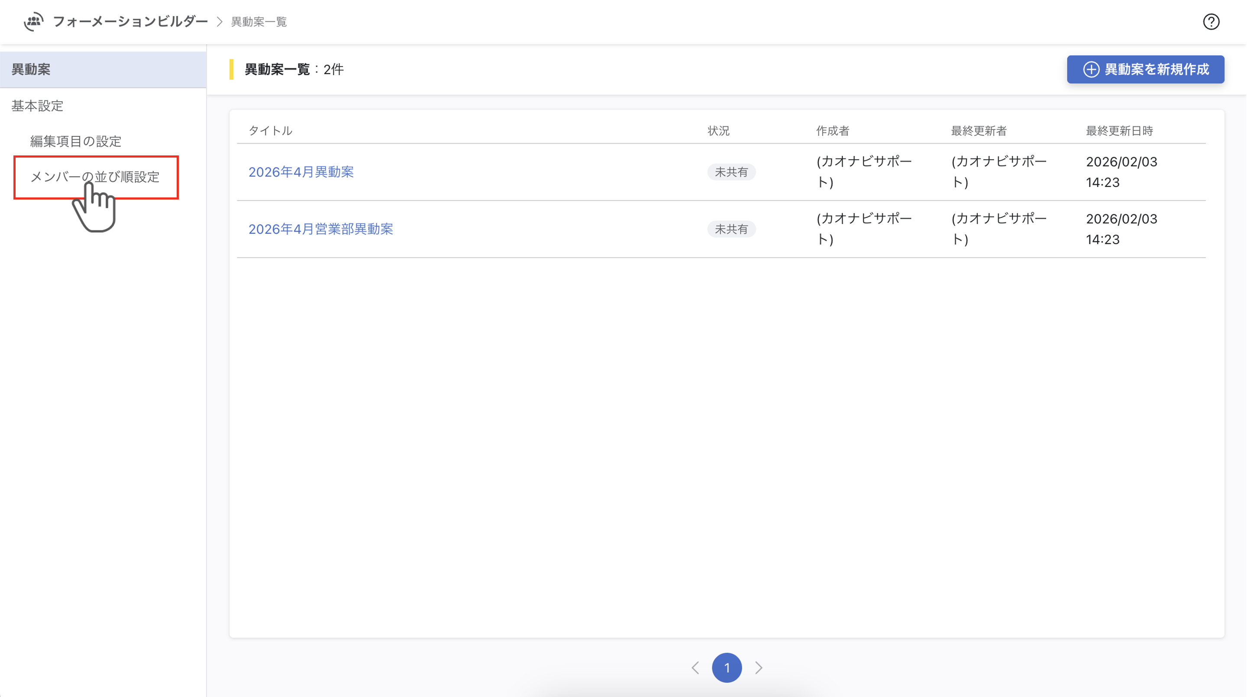Click 未共有 badge on second row
This screenshot has height=697, width=1247.
tap(731, 229)
